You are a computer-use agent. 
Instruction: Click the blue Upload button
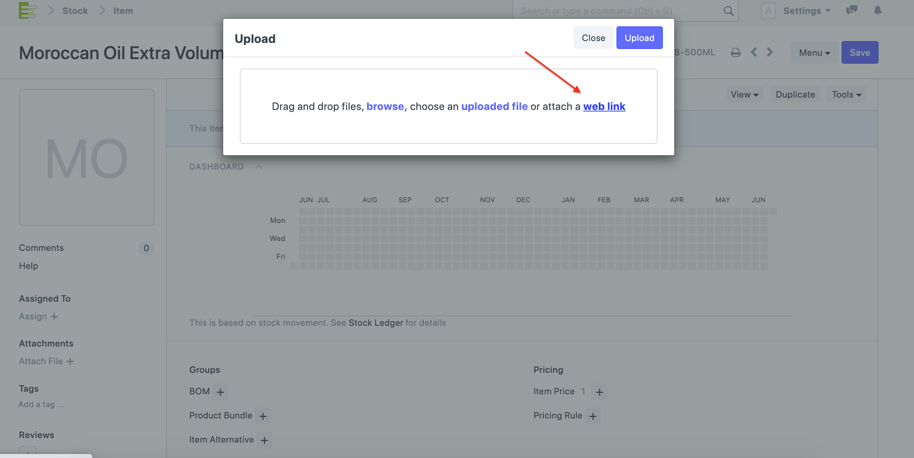pyautogui.click(x=639, y=38)
